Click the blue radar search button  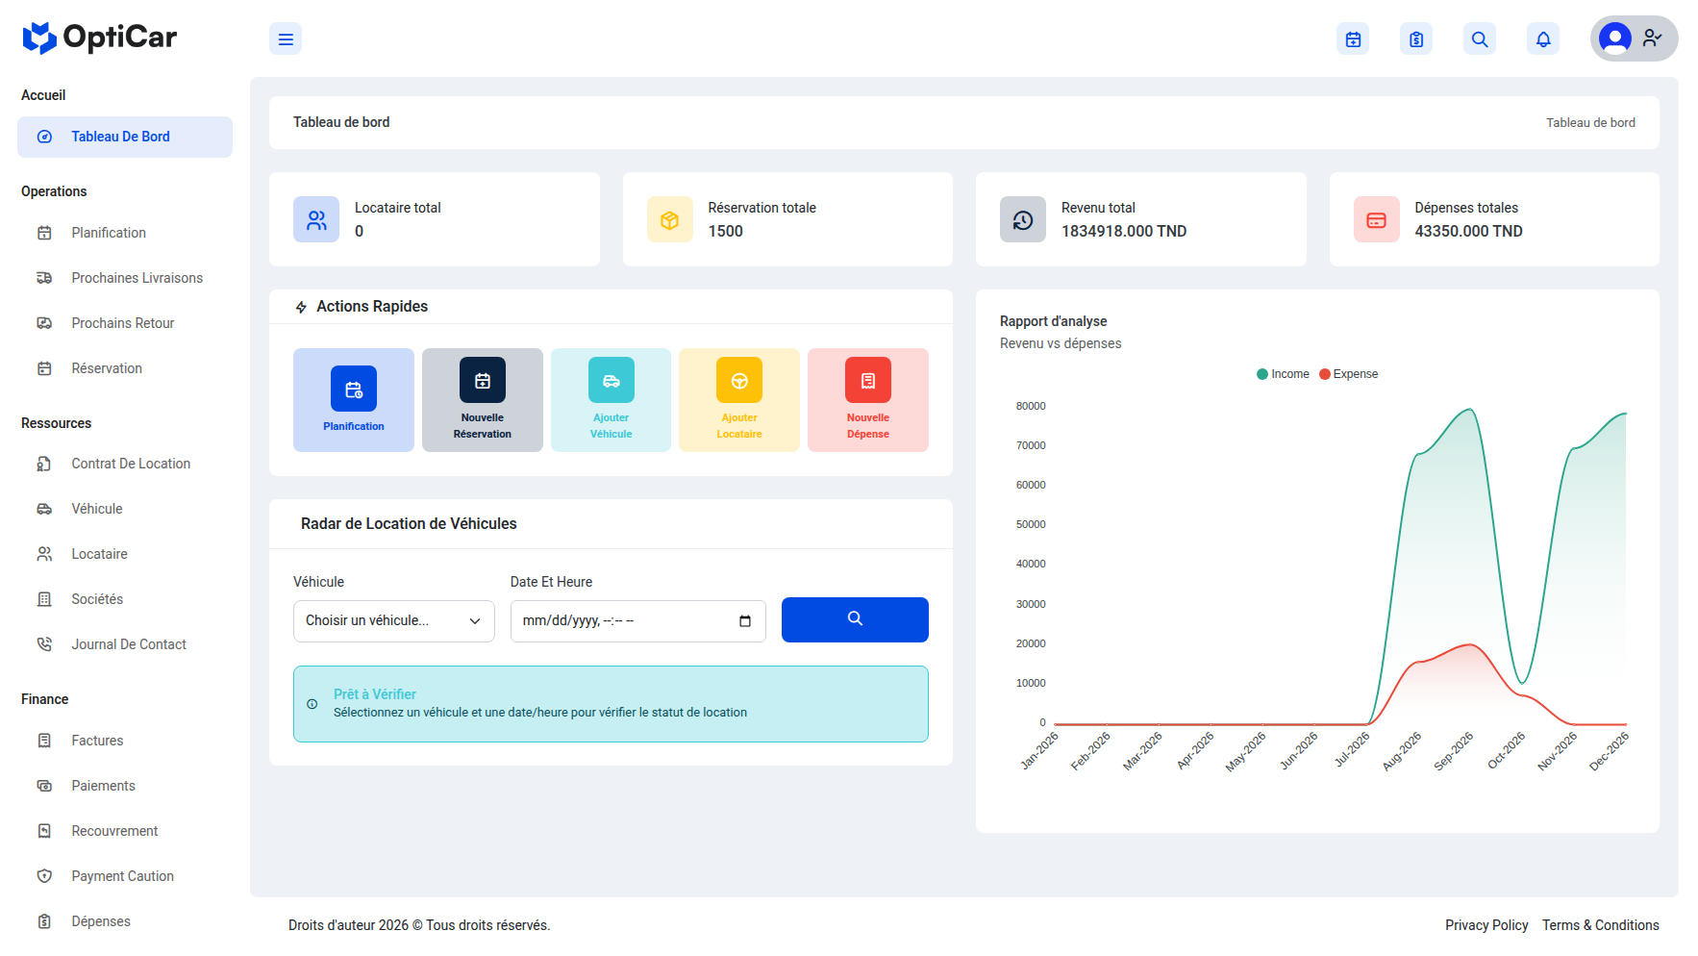click(x=855, y=619)
